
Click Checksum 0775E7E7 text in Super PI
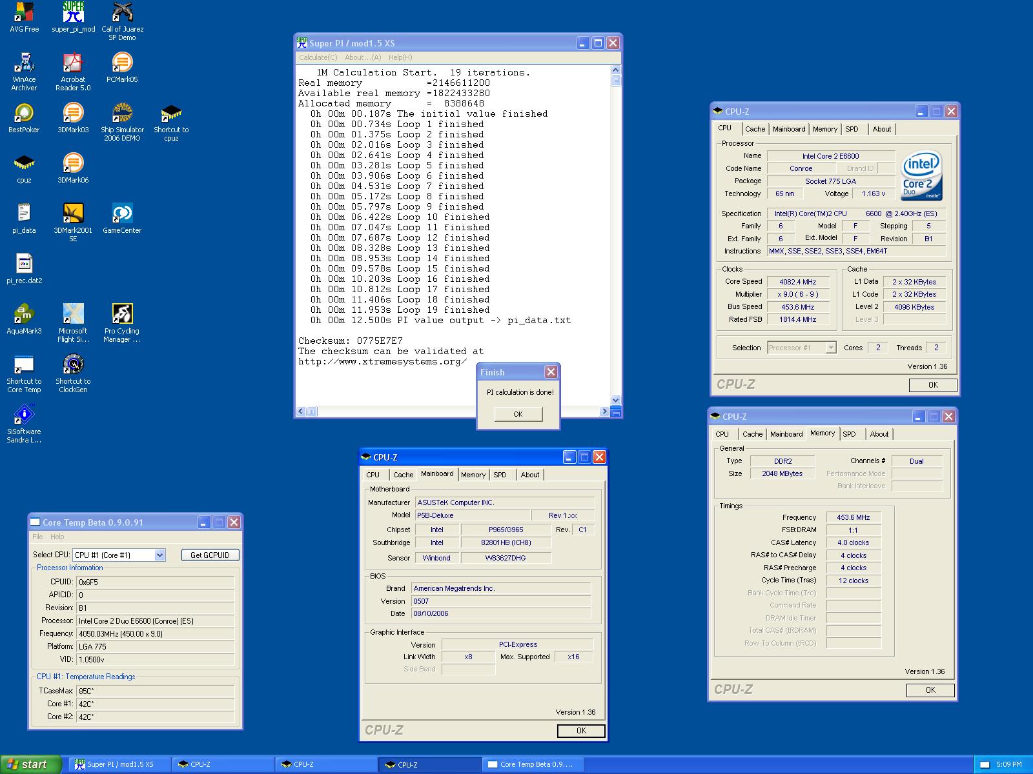[350, 341]
